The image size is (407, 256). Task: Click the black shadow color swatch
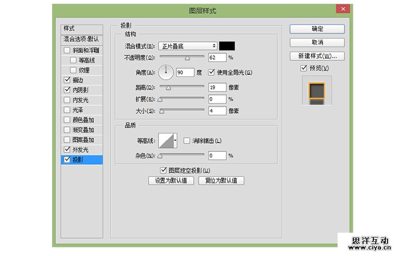(227, 46)
